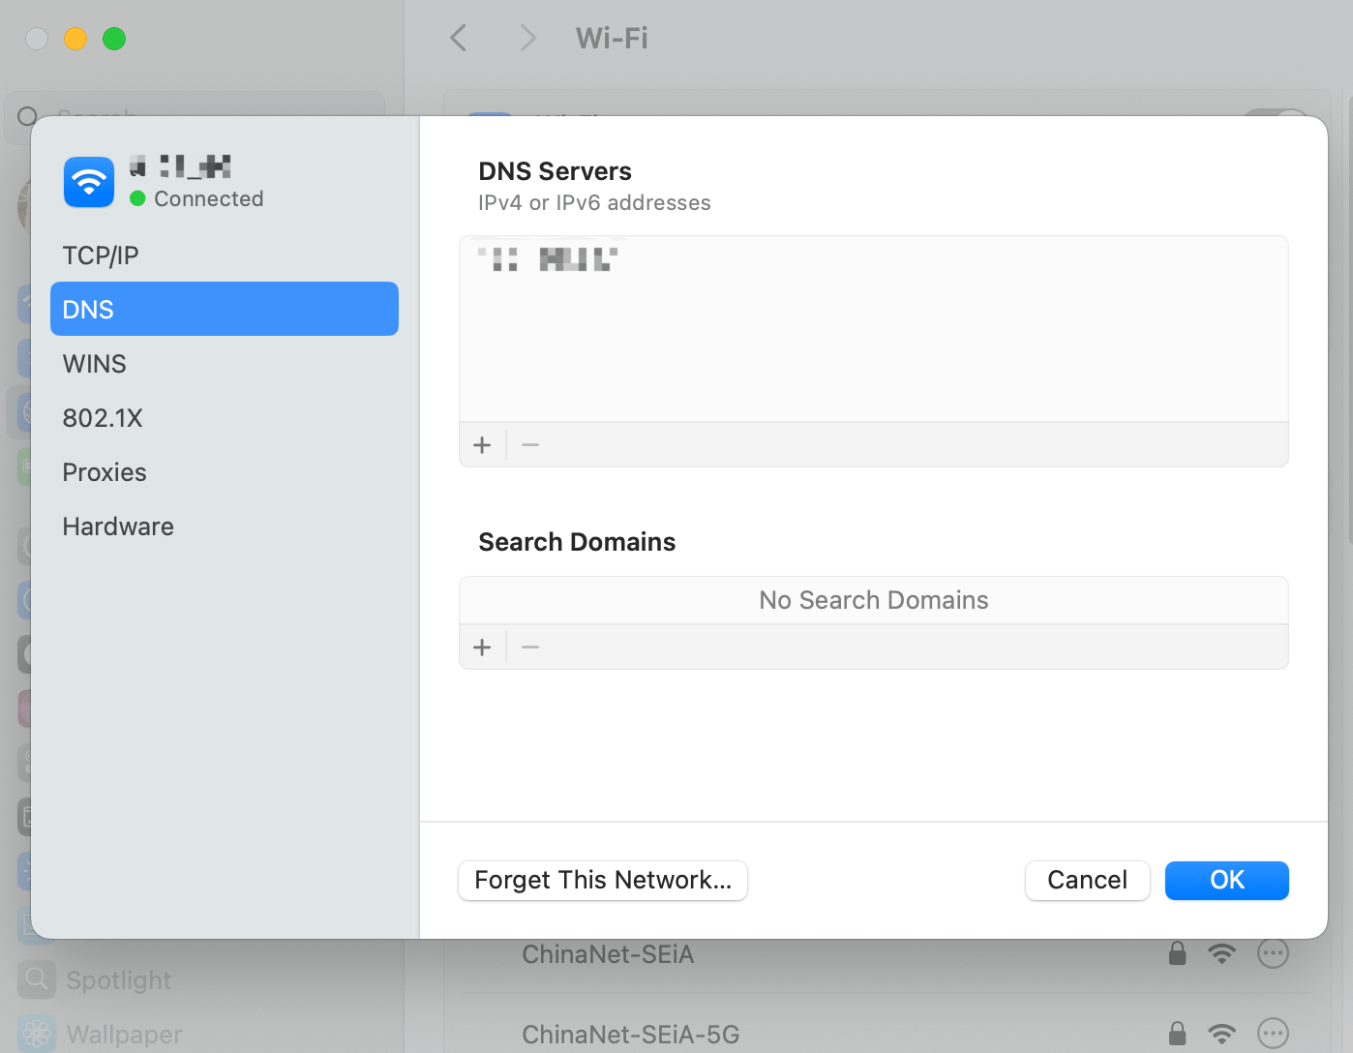Click the lock icon next to ChinaNet-SEiA
Viewport: 1353px width, 1053px height.
tap(1177, 953)
